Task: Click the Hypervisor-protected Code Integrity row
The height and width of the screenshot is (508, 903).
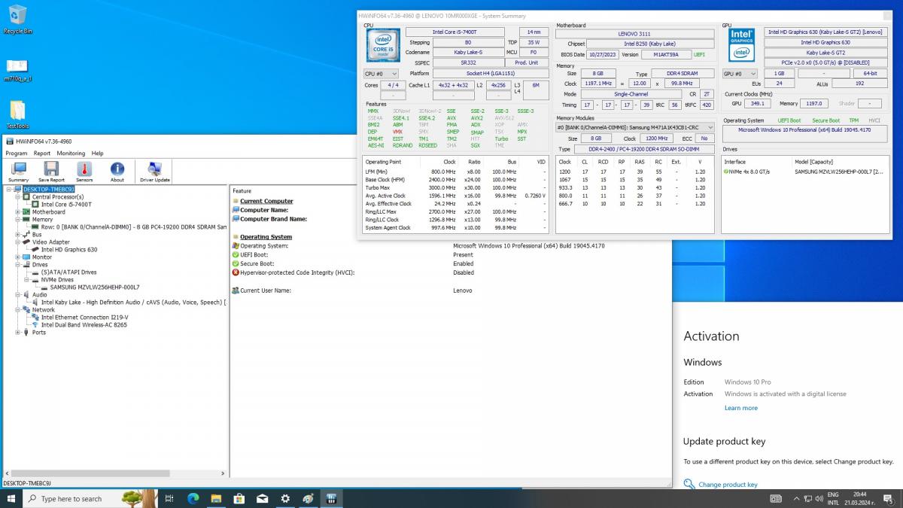Action: tap(450, 272)
